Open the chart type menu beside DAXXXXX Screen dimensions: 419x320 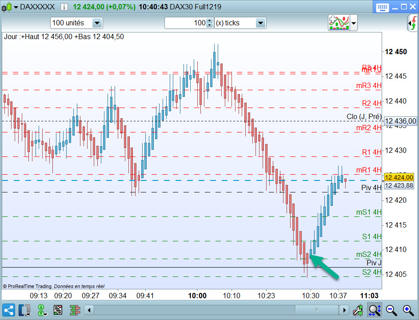click(10, 7)
